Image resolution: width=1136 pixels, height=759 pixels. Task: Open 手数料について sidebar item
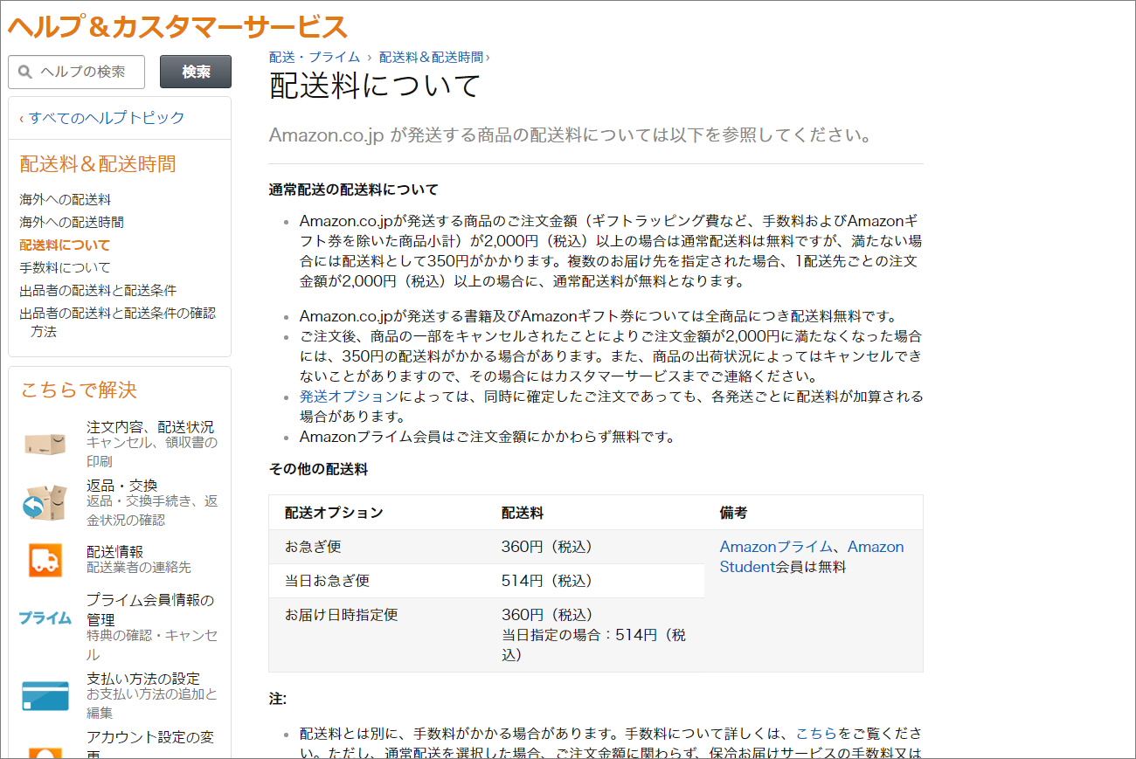pos(65,268)
